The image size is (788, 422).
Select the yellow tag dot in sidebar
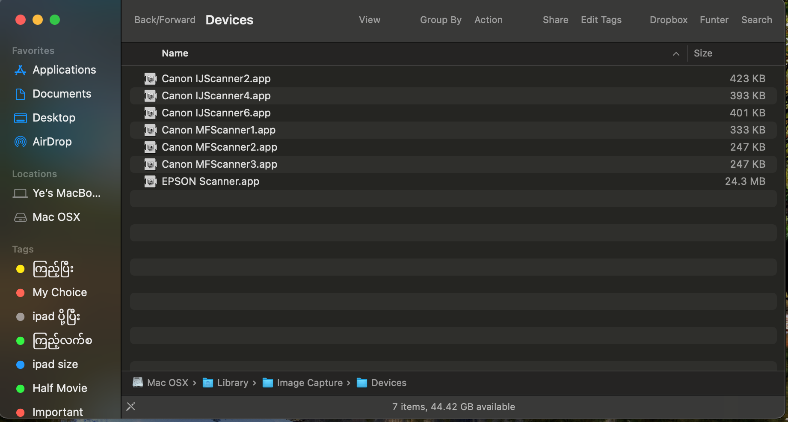point(20,269)
